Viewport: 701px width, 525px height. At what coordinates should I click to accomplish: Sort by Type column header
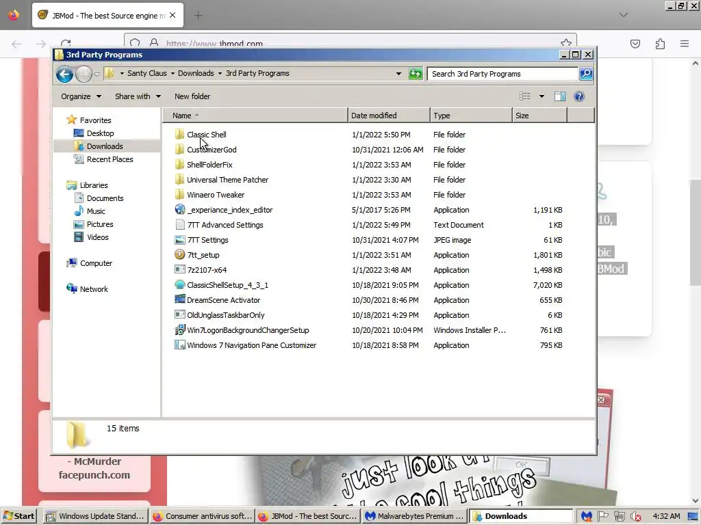click(471, 116)
